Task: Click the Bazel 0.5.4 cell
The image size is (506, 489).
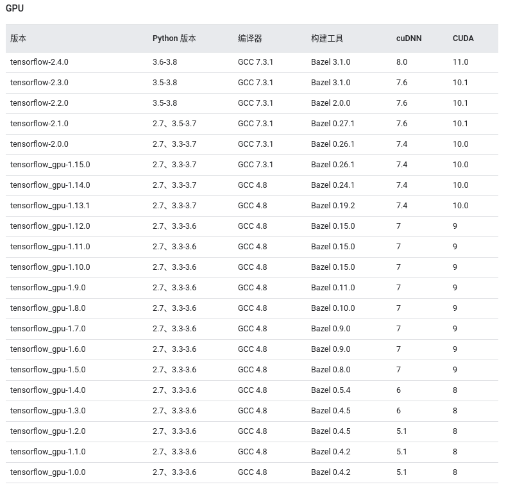Action: coord(331,390)
